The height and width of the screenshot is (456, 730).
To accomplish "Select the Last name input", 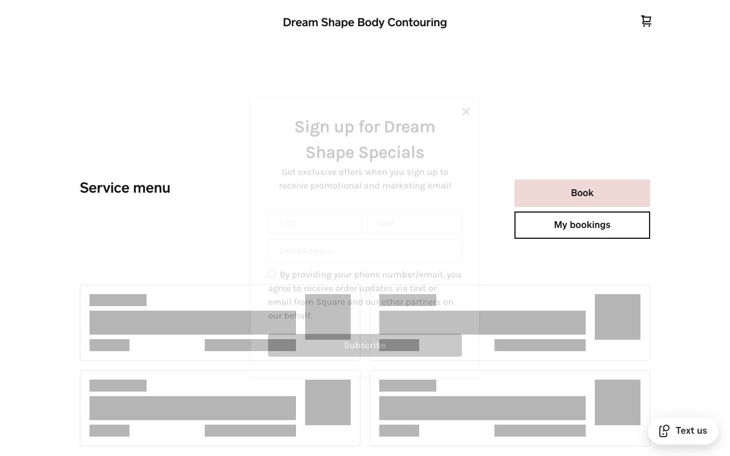I will pos(415,222).
